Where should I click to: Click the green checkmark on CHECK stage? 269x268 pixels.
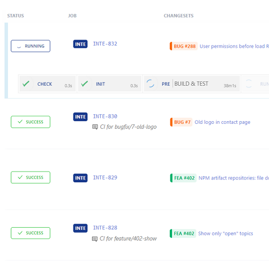(x=26, y=84)
